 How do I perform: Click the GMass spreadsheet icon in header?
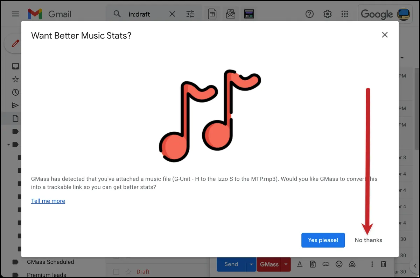pyautogui.click(x=212, y=14)
